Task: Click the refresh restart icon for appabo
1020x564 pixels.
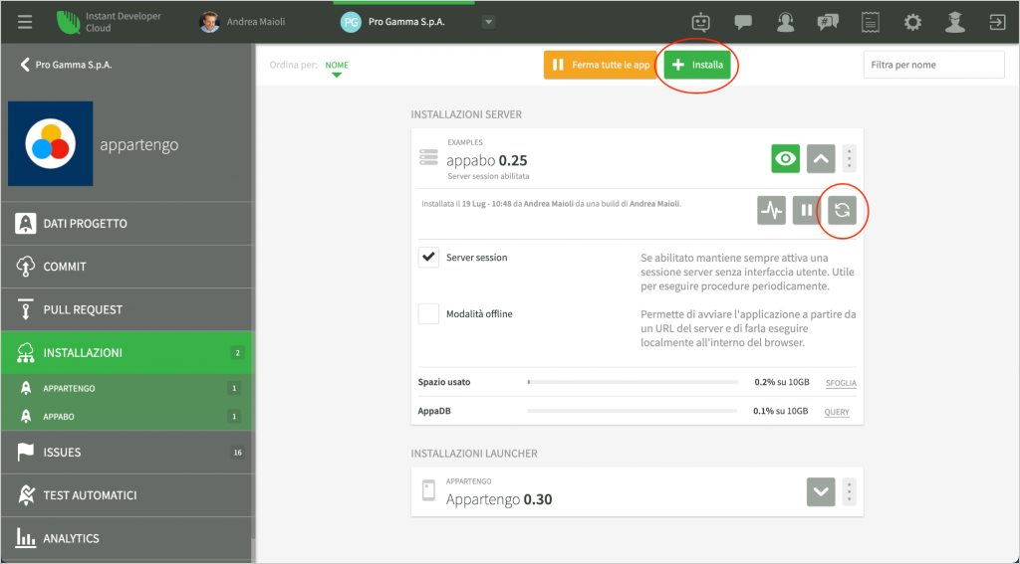Action: coord(842,211)
